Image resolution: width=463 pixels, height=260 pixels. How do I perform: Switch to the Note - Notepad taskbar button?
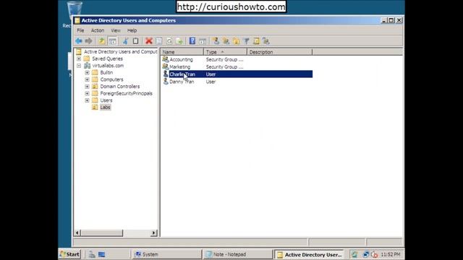[x=237, y=254]
